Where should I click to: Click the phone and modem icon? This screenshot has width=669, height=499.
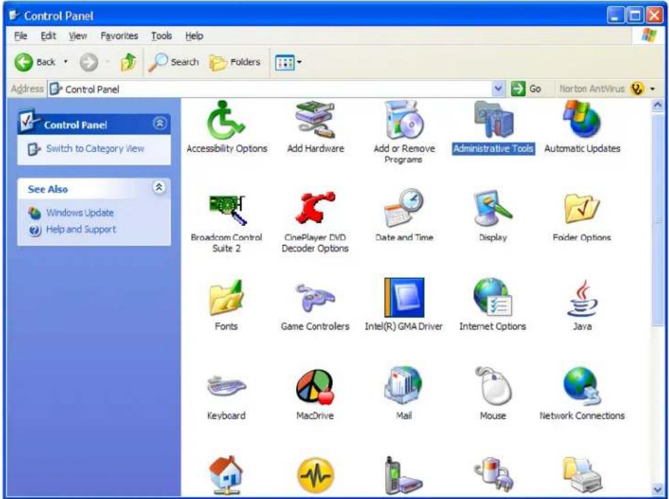[404, 475]
